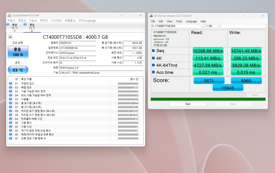
Task: Click status orb for attribute 06 총 읽기량
Action: tap(11, 103)
